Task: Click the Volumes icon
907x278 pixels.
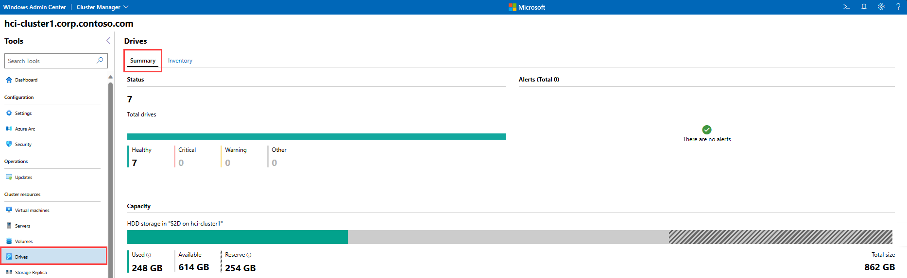Action: pos(9,241)
